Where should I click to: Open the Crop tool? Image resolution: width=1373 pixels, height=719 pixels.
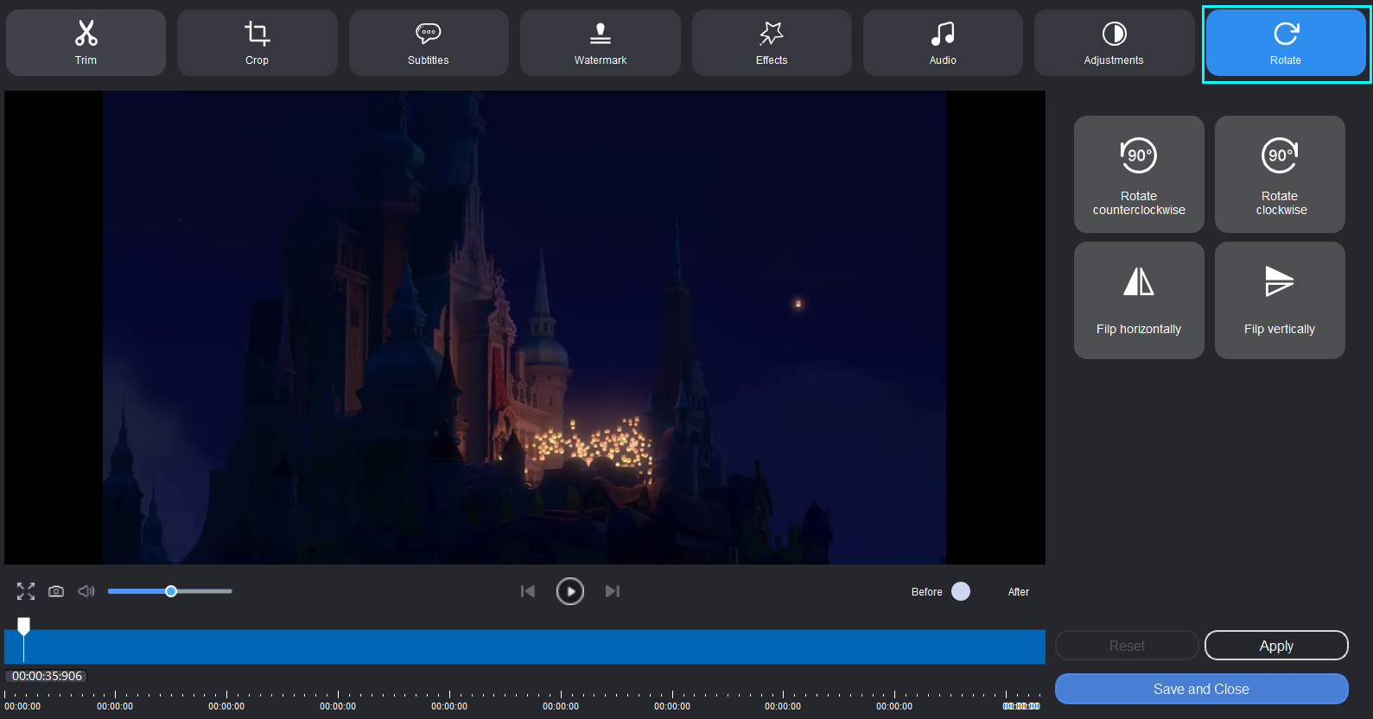coord(257,42)
